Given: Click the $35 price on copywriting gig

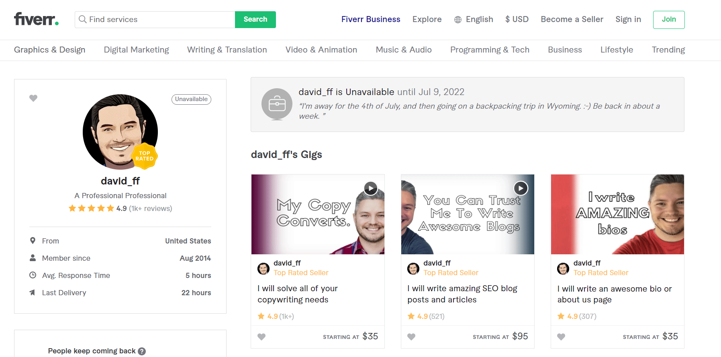Looking at the screenshot, I should click(370, 336).
